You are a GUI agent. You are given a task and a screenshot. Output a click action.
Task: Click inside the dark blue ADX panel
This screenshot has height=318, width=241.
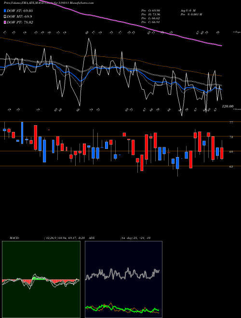click(x=123, y=279)
